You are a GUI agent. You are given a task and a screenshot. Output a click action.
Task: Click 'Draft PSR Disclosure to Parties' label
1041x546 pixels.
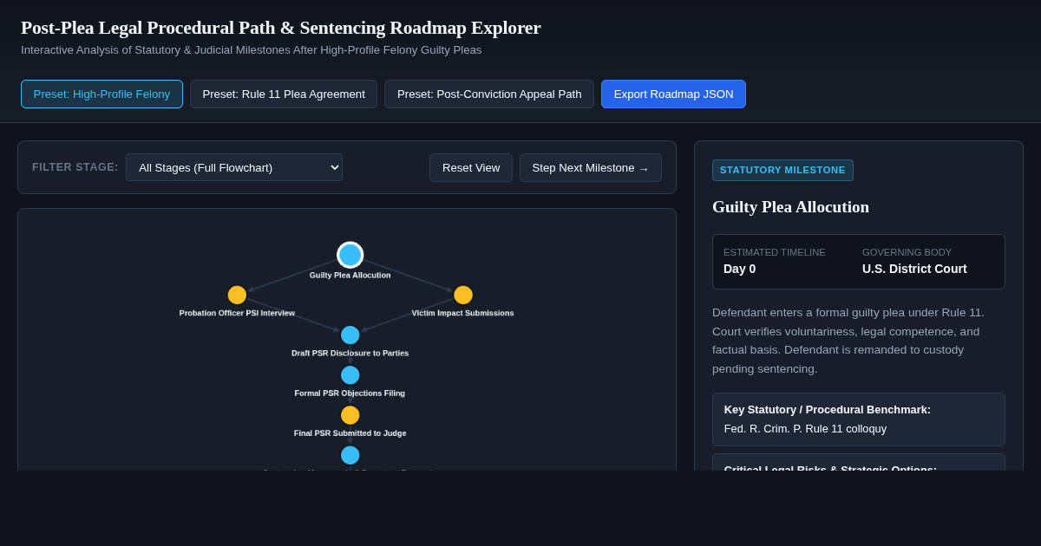tap(350, 353)
